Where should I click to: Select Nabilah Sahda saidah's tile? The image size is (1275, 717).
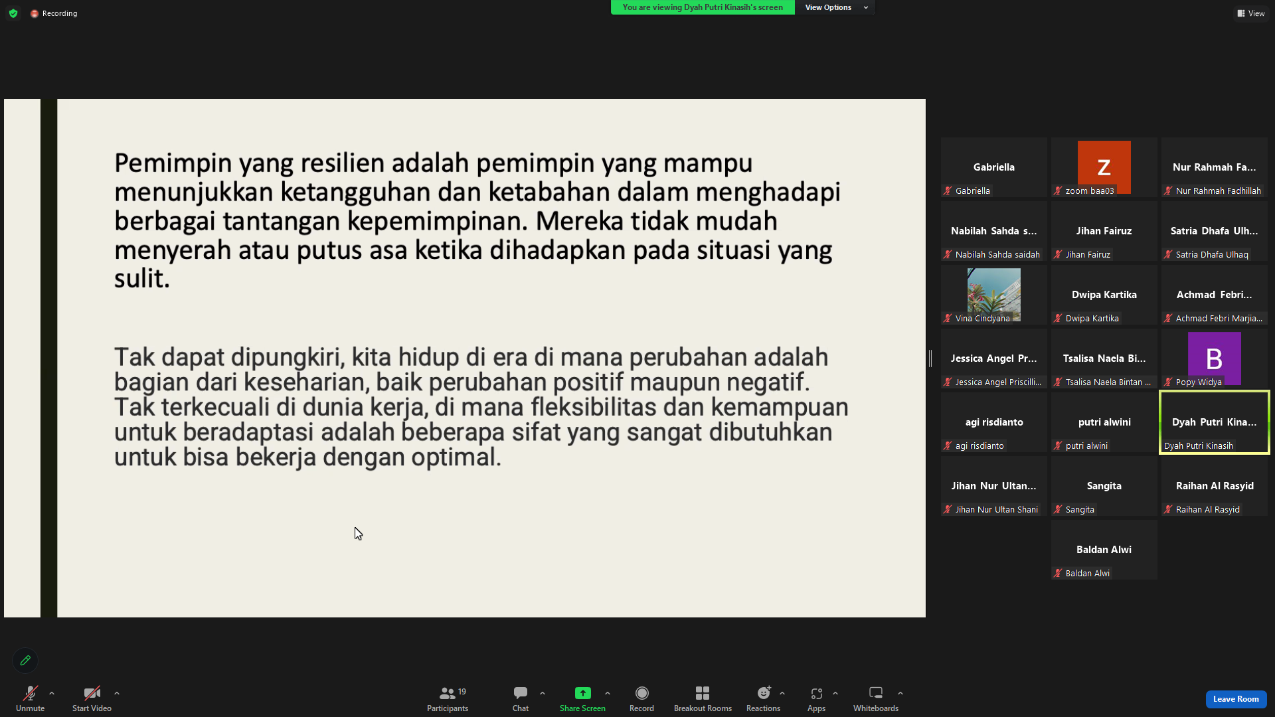(994, 231)
